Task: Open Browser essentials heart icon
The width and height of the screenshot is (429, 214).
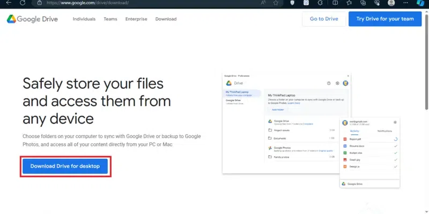Action: [x=378, y=3]
